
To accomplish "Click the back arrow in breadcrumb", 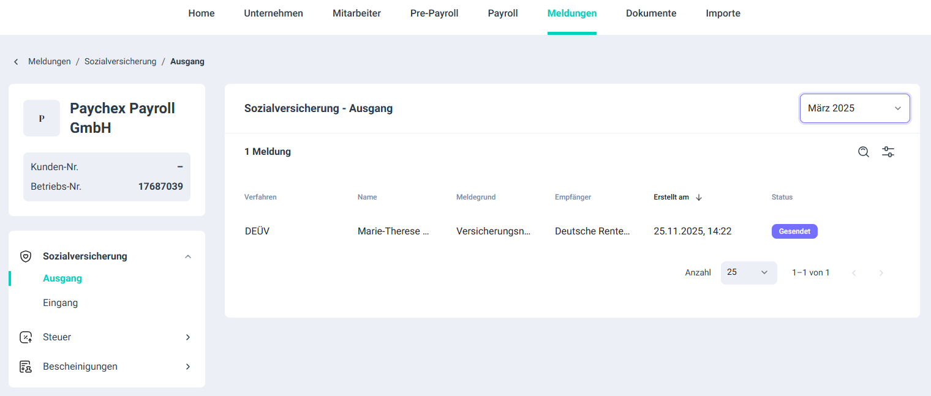I will (16, 62).
